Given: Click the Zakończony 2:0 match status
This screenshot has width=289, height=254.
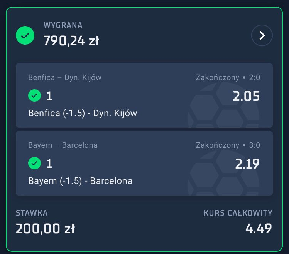Looking at the screenshot, I should pos(228,77).
